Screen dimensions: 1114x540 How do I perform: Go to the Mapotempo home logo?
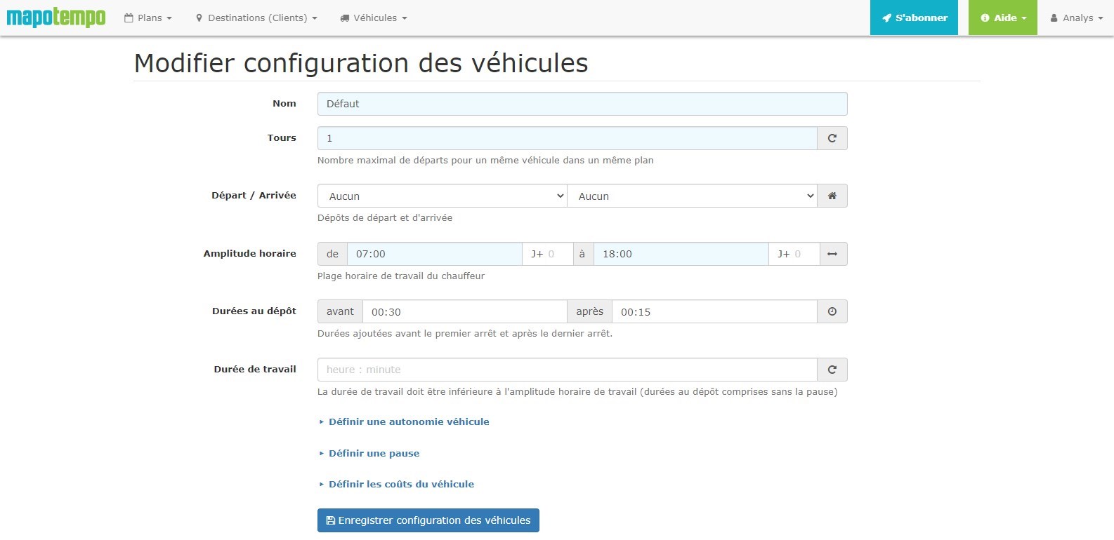click(x=56, y=18)
